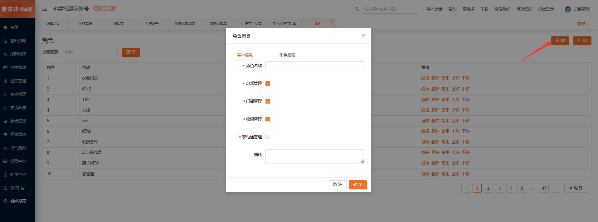Go to page 3
The width and height of the screenshot is (598, 222).
499,188
